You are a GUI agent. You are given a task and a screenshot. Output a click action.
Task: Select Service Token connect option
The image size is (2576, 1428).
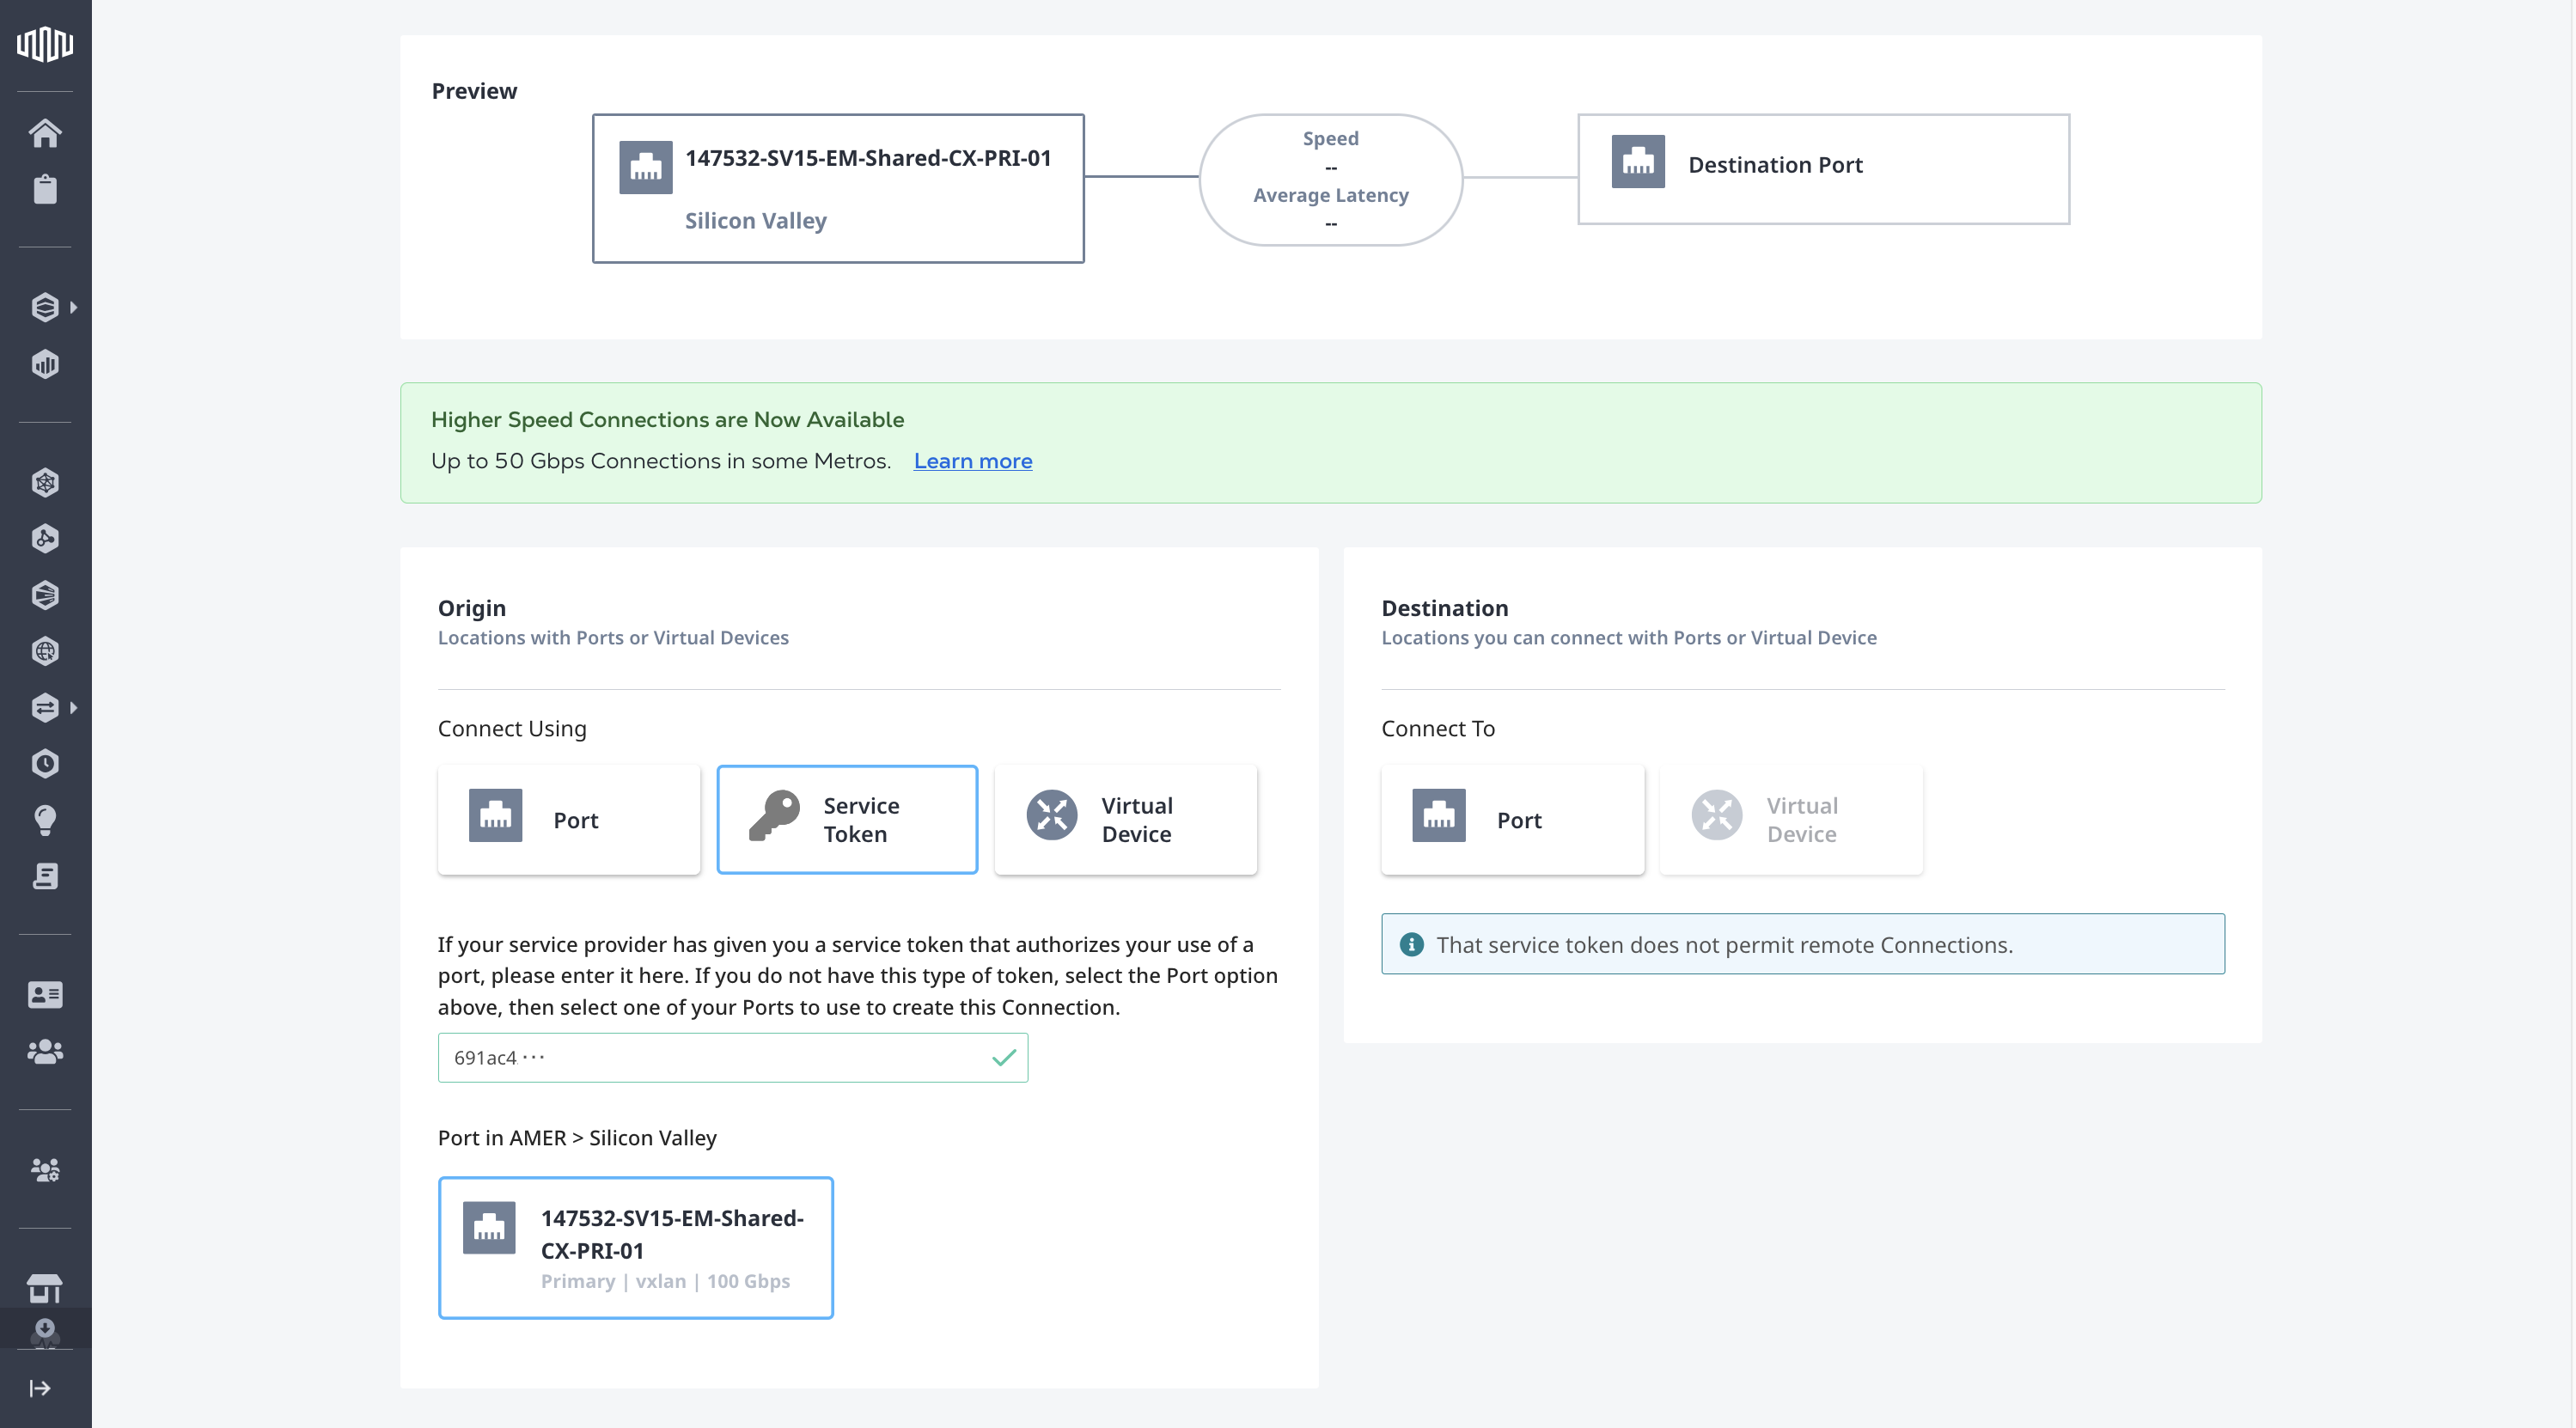847,820
